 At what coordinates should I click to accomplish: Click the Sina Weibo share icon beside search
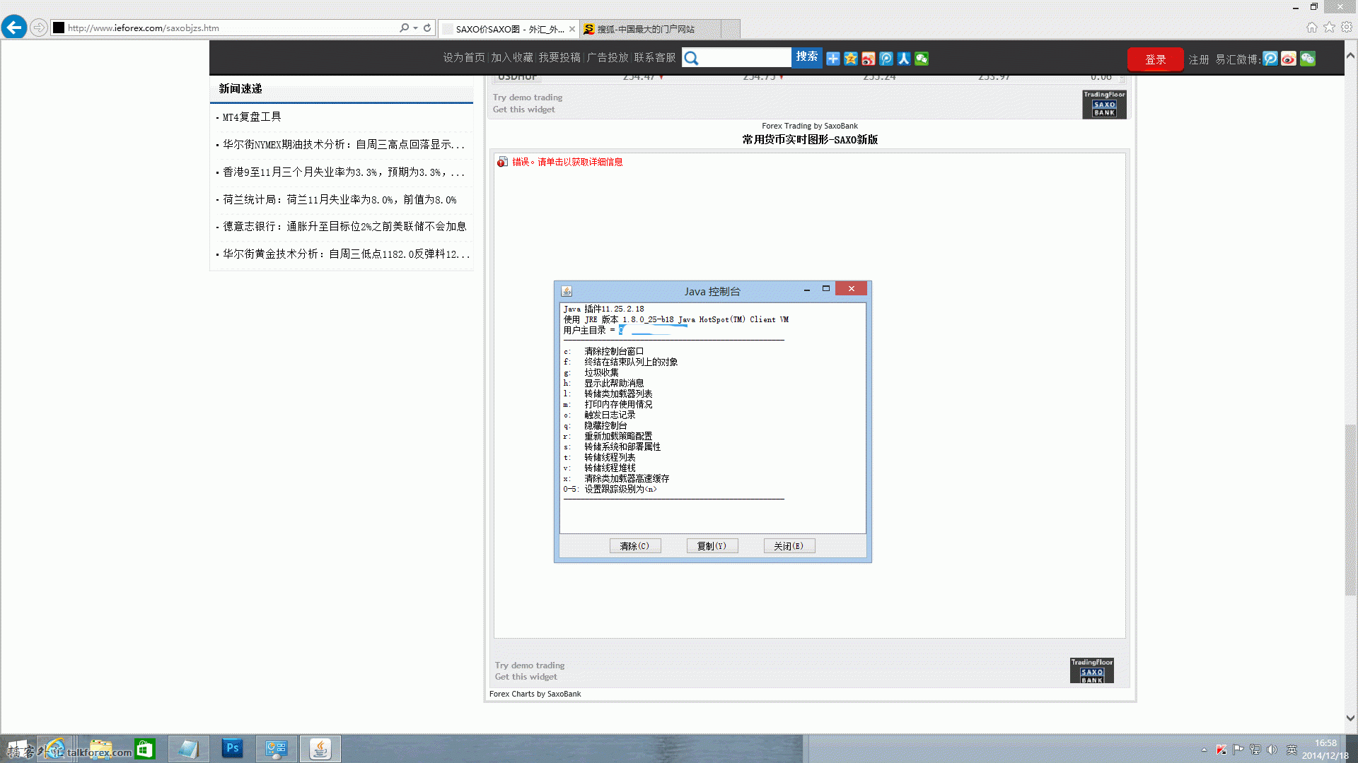coord(869,59)
